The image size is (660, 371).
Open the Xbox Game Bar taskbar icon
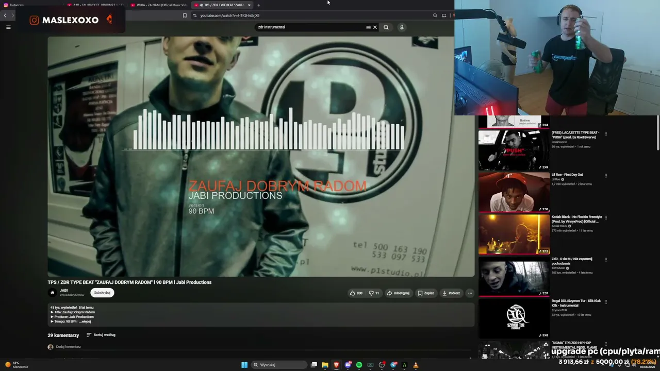[370, 365]
